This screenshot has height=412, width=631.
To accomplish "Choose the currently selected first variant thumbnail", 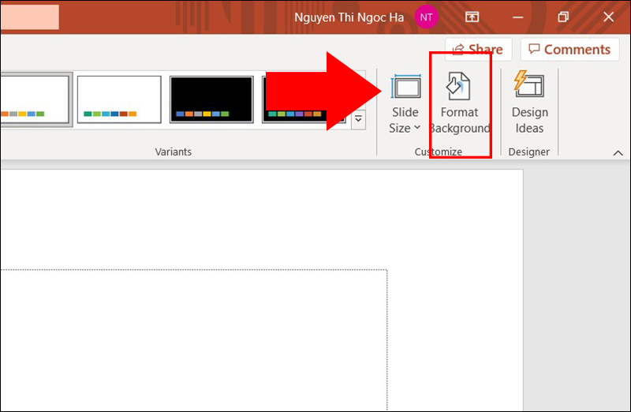I will point(35,99).
